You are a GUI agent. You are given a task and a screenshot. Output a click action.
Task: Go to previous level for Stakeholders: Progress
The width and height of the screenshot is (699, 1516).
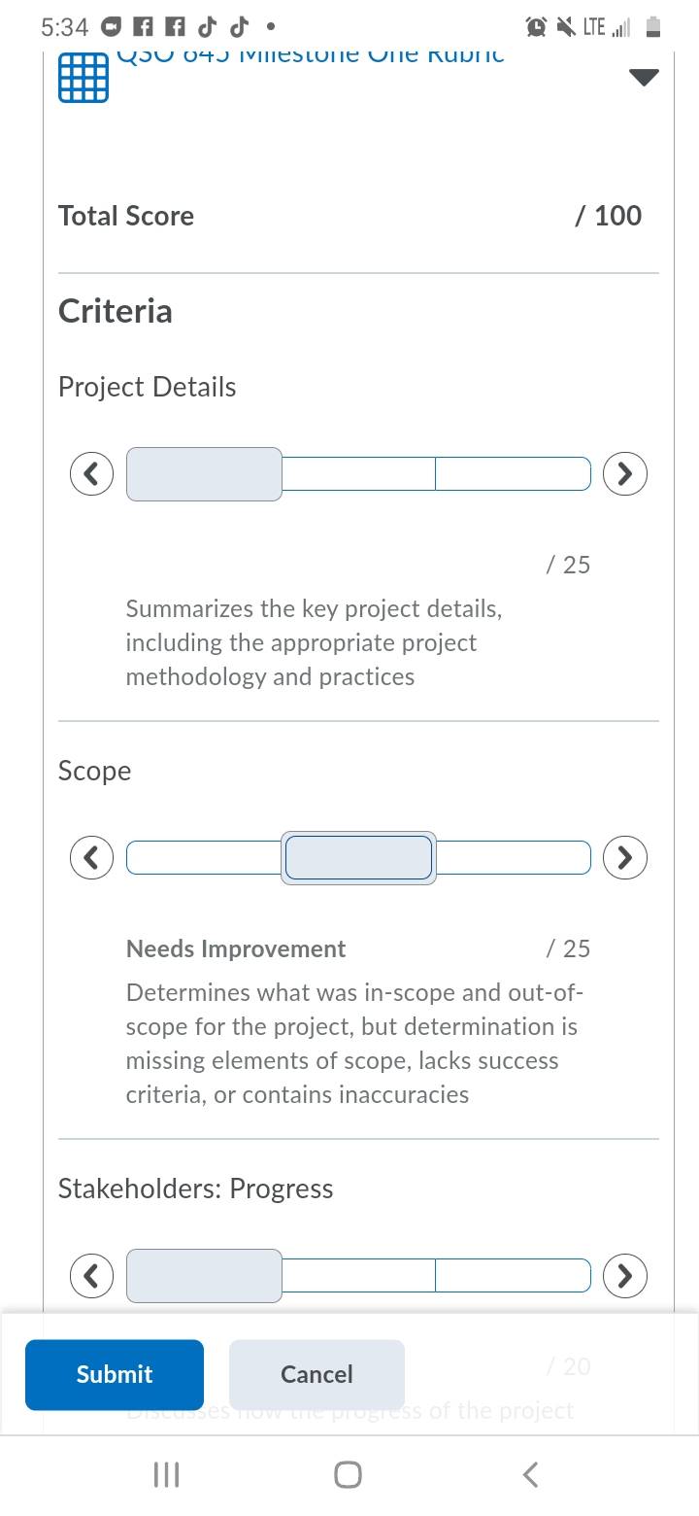tap(92, 1275)
